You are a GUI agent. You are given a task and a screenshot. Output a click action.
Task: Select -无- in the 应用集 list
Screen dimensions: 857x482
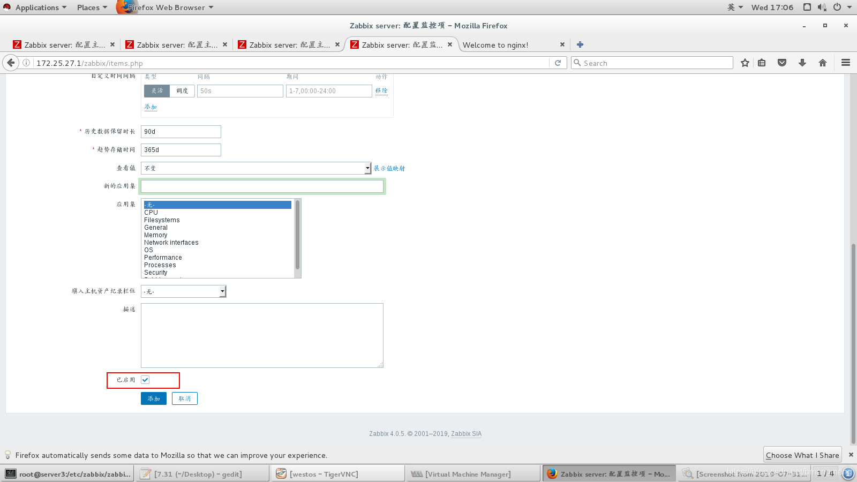[217, 205]
